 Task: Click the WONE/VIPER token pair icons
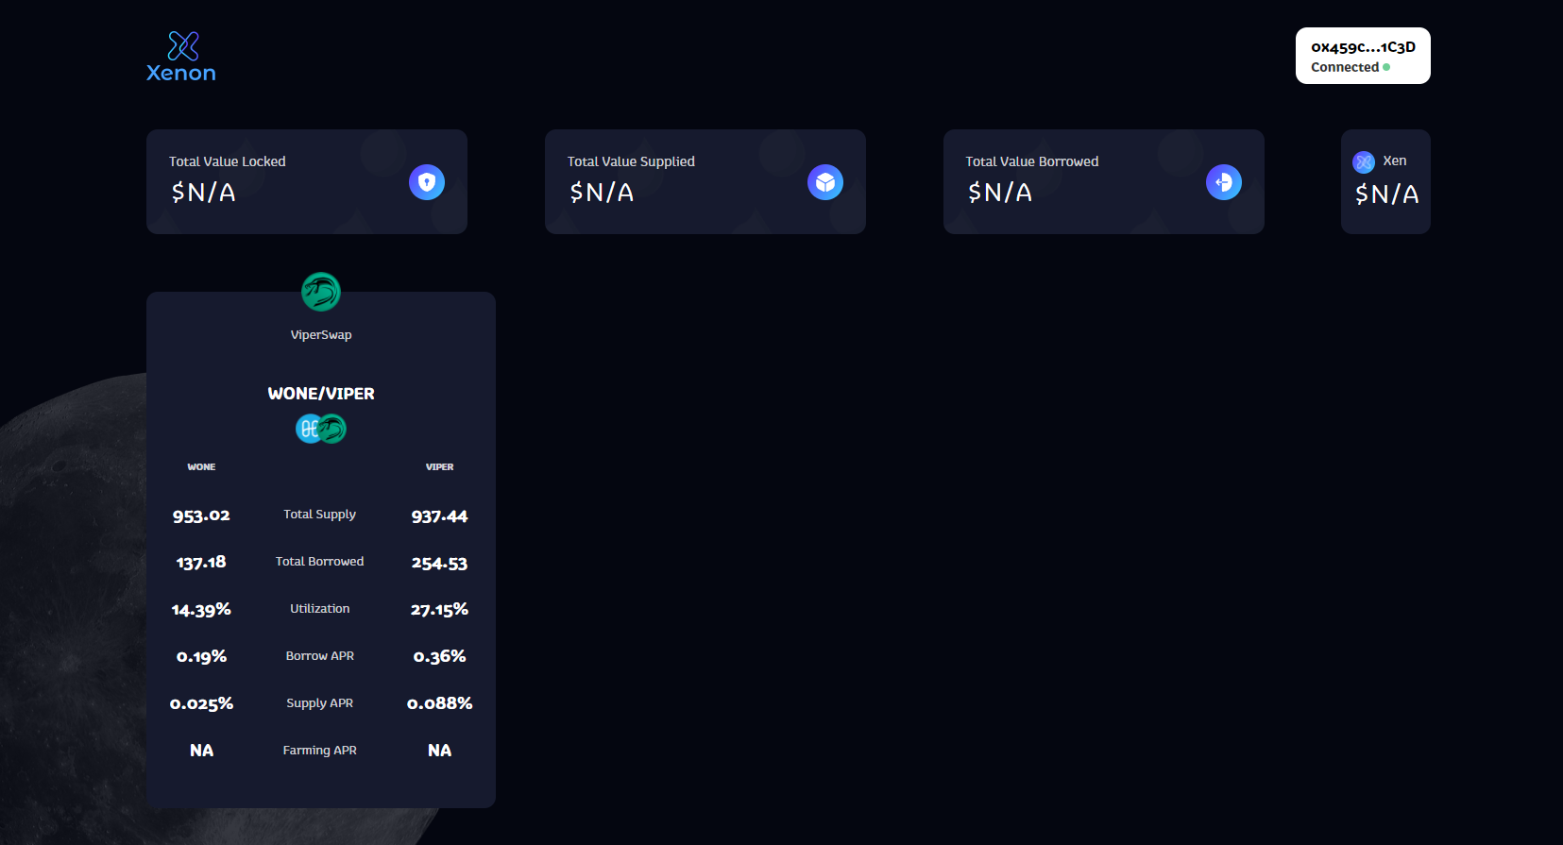tap(321, 429)
